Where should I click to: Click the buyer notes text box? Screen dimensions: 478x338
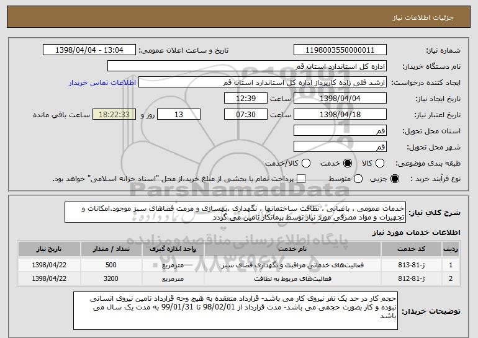(x=235, y=311)
